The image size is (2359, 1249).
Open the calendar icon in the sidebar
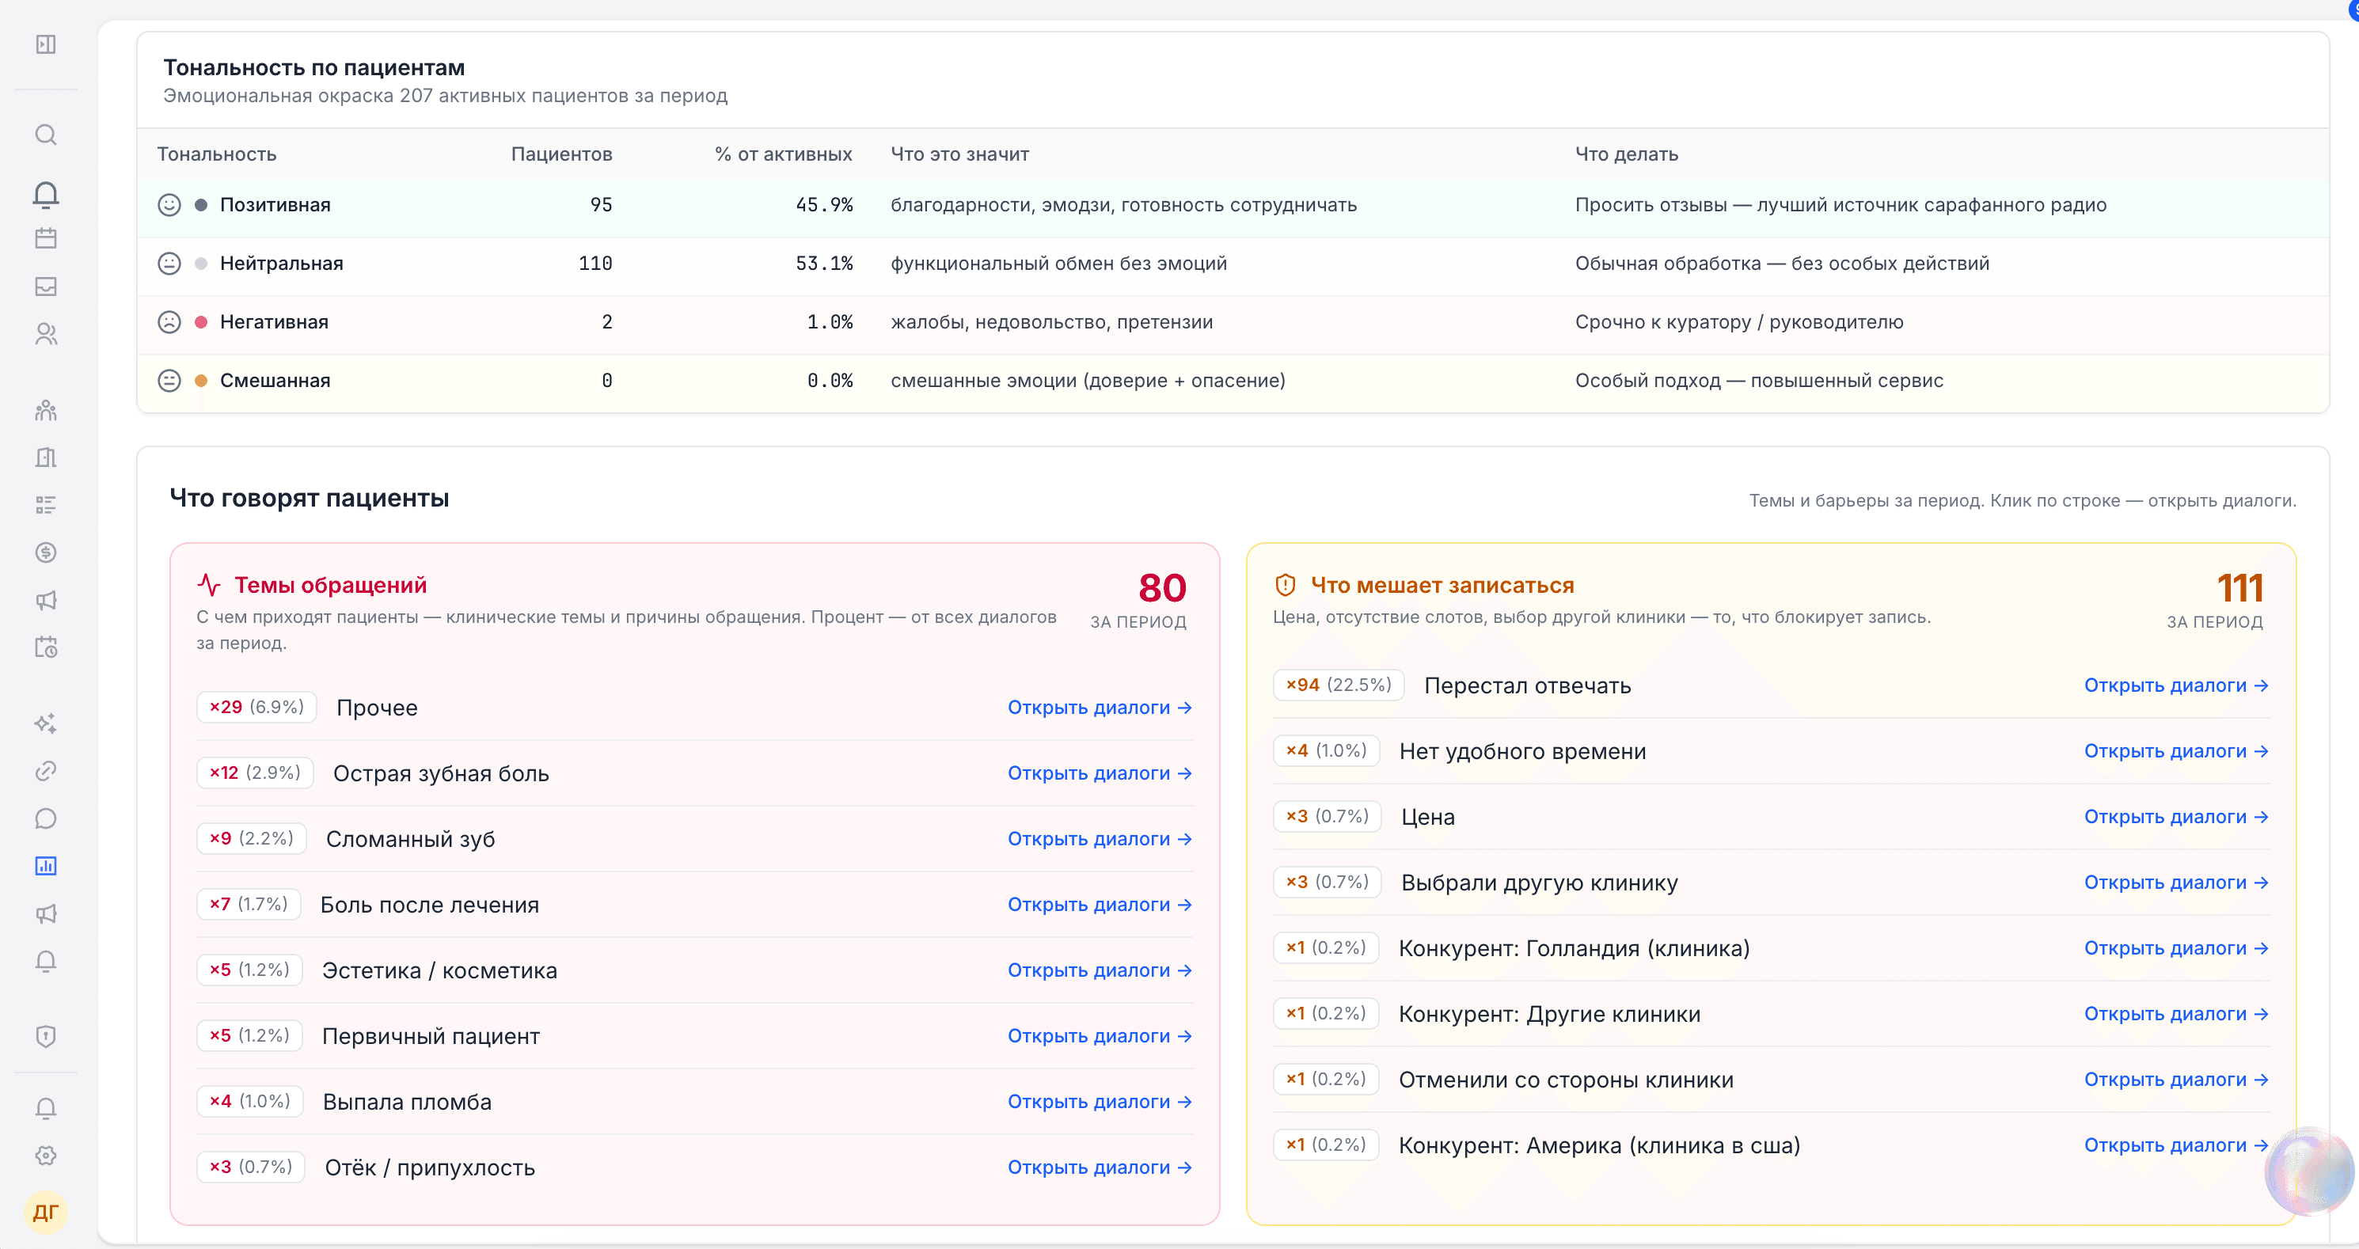coord(46,239)
